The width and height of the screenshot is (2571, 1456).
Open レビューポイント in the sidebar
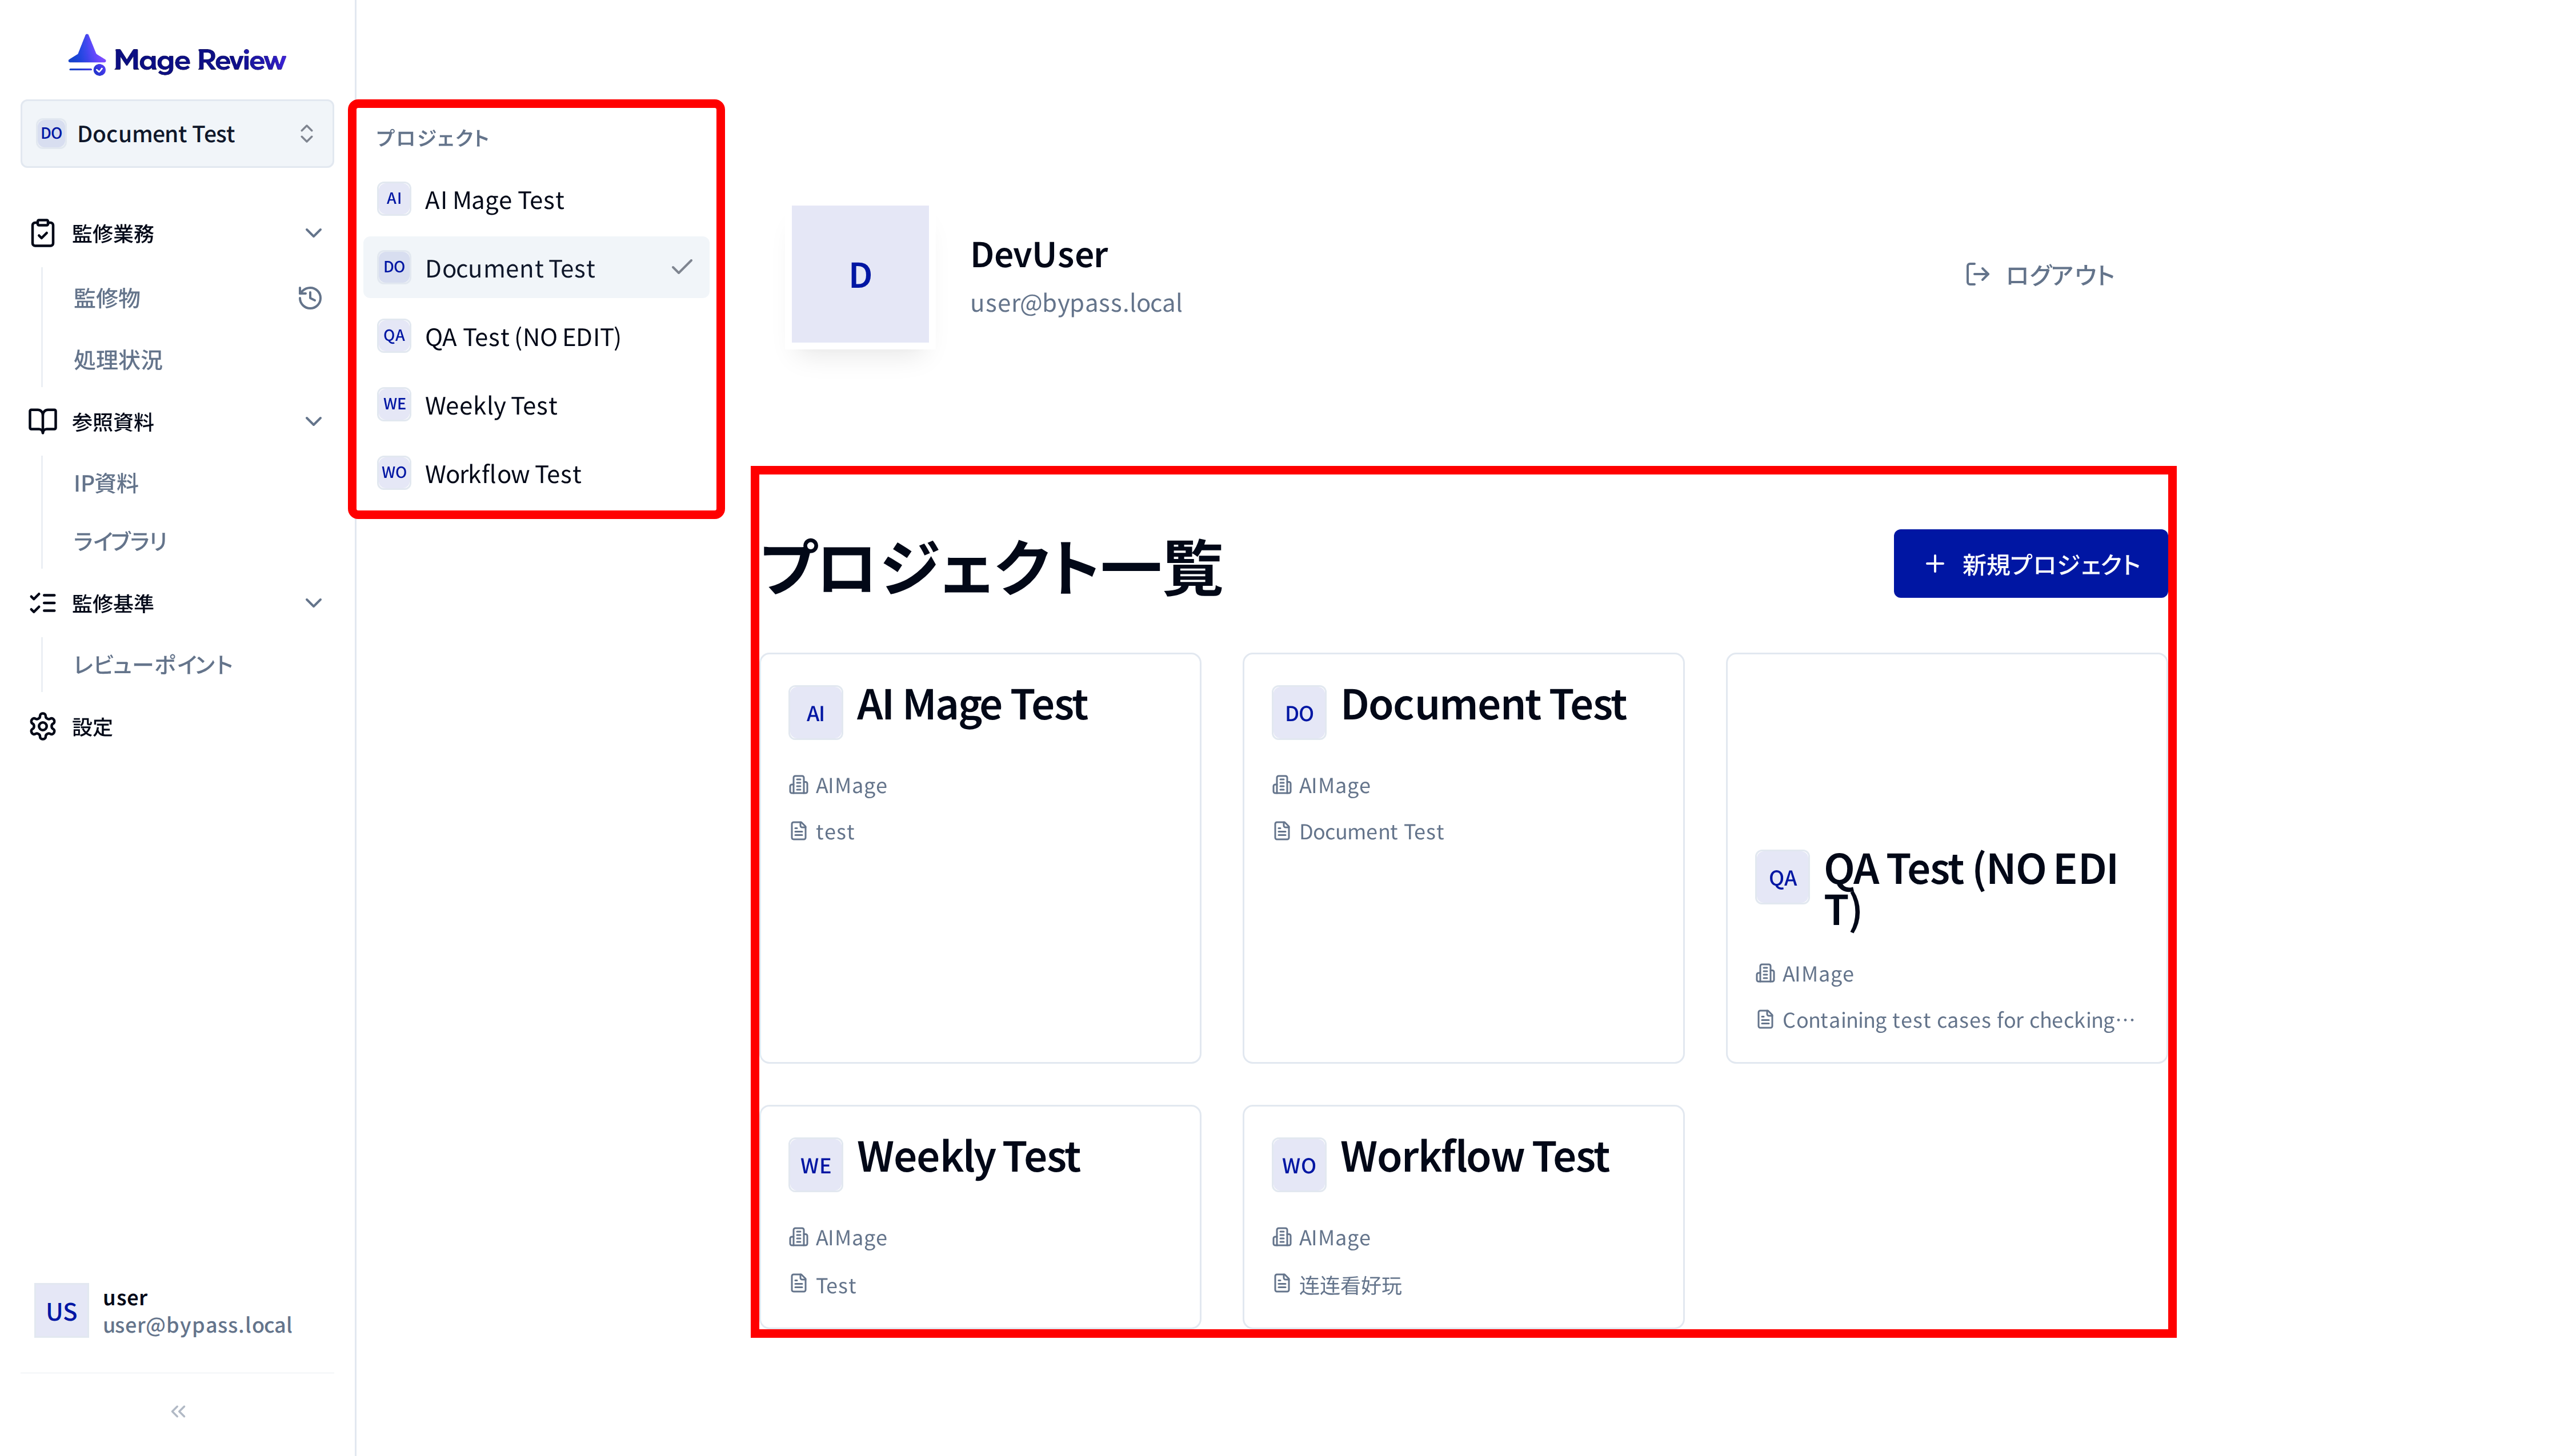click(153, 665)
